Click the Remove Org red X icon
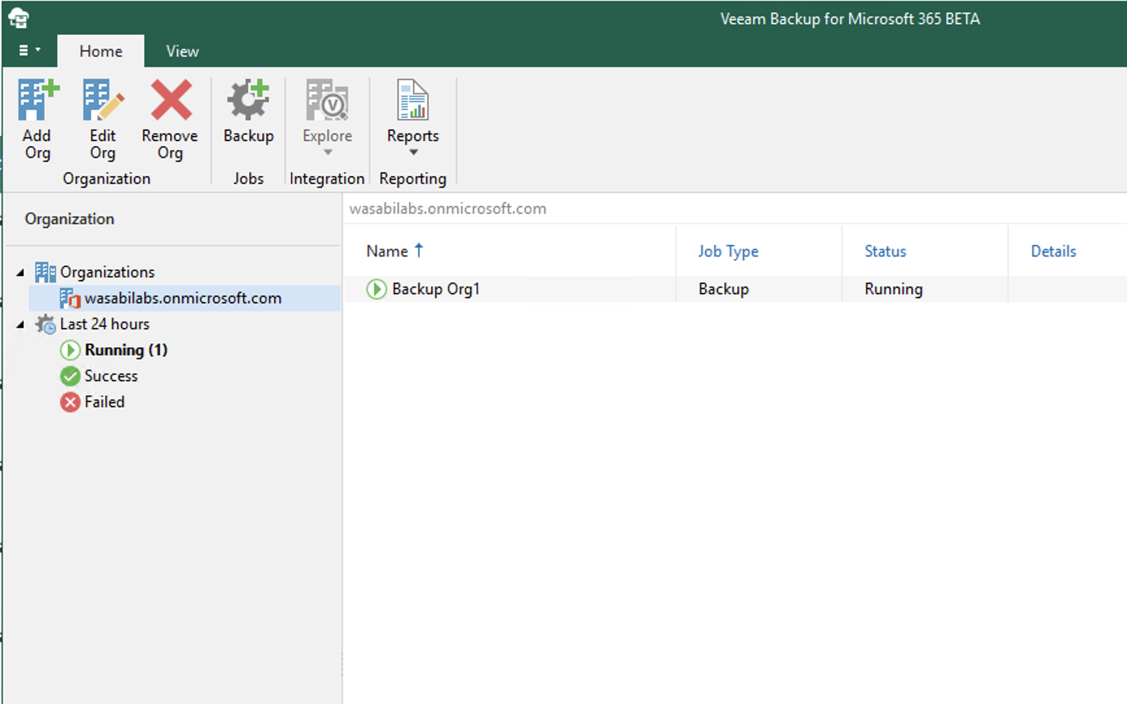This screenshot has height=704, width=1127. (171, 100)
